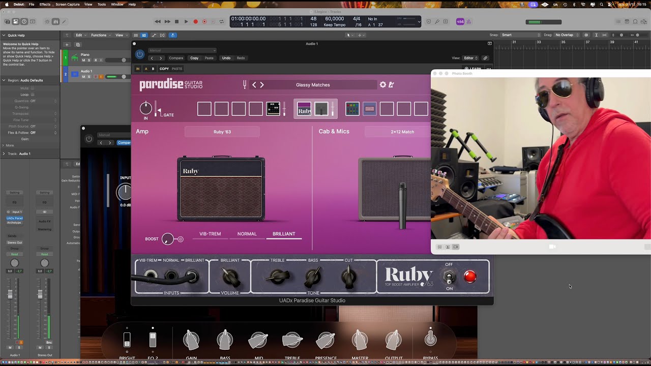This screenshot has width=651, height=366.
Task: Open the File menu
Action: coord(32,4)
